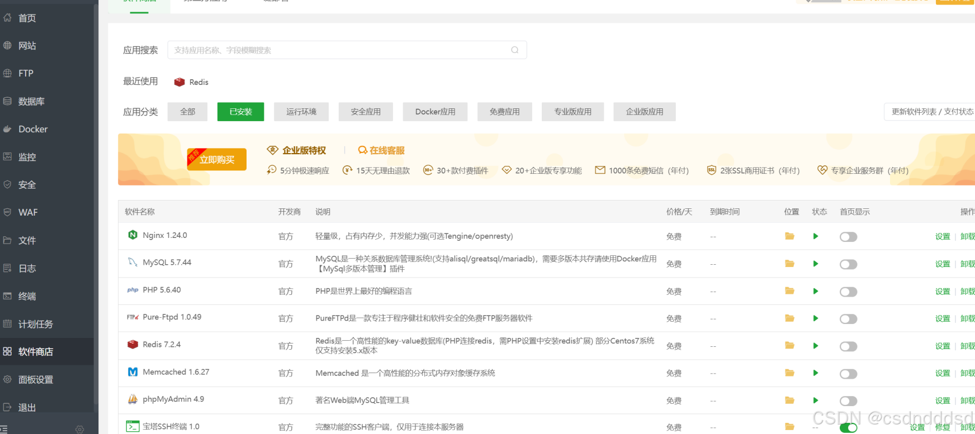Open 设置 for Redis 7.2.4
This screenshot has height=434, width=975.
943,346
